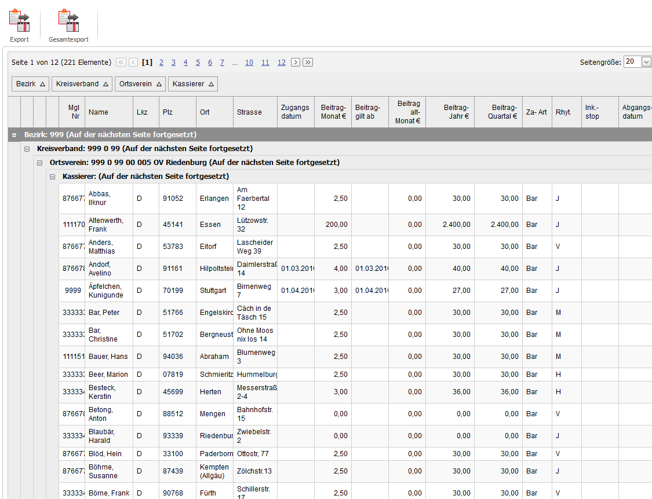Sort by Kreisverband group button
652x499 pixels.
tap(82, 84)
